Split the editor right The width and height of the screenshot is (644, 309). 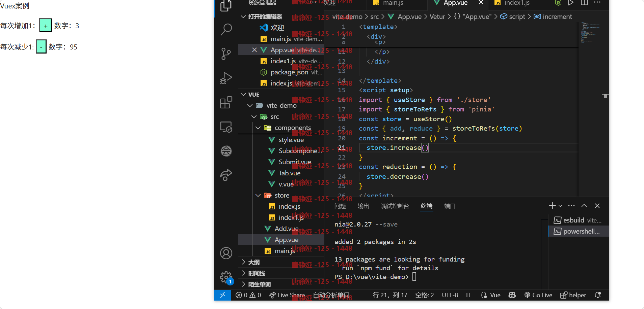click(584, 3)
